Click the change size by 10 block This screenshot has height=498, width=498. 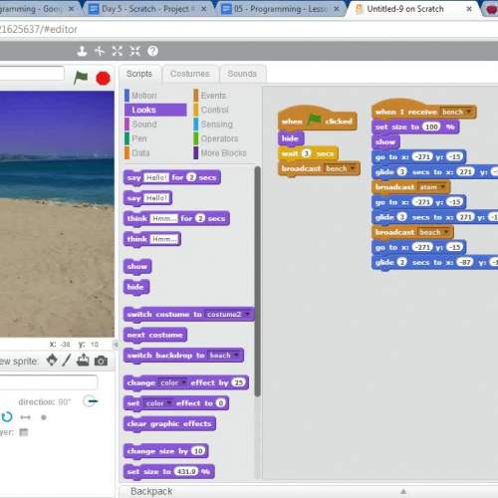coord(166,451)
